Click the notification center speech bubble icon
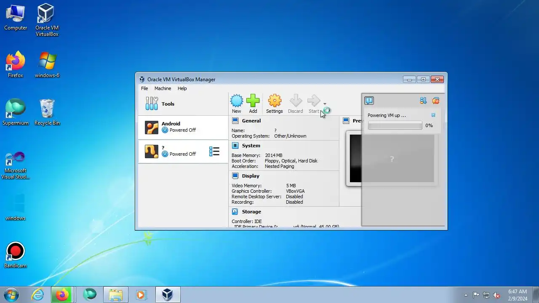 click(x=369, y=101)
